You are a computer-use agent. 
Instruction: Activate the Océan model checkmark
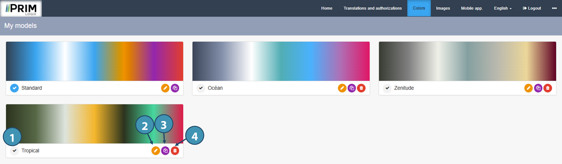click(201, 88)
